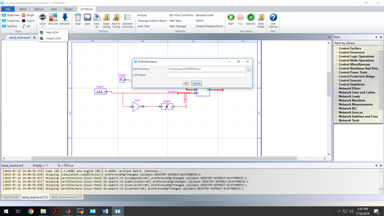The image size is (384, 216).
Task: Click Netlist
Action: 199,21
